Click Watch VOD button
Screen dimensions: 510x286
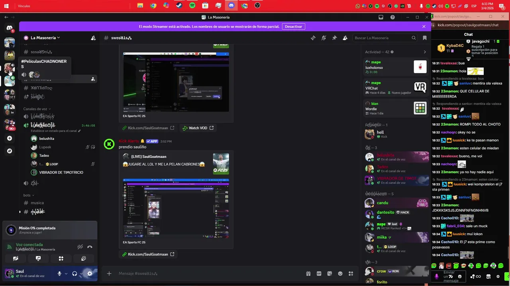[x=198, y=128]
